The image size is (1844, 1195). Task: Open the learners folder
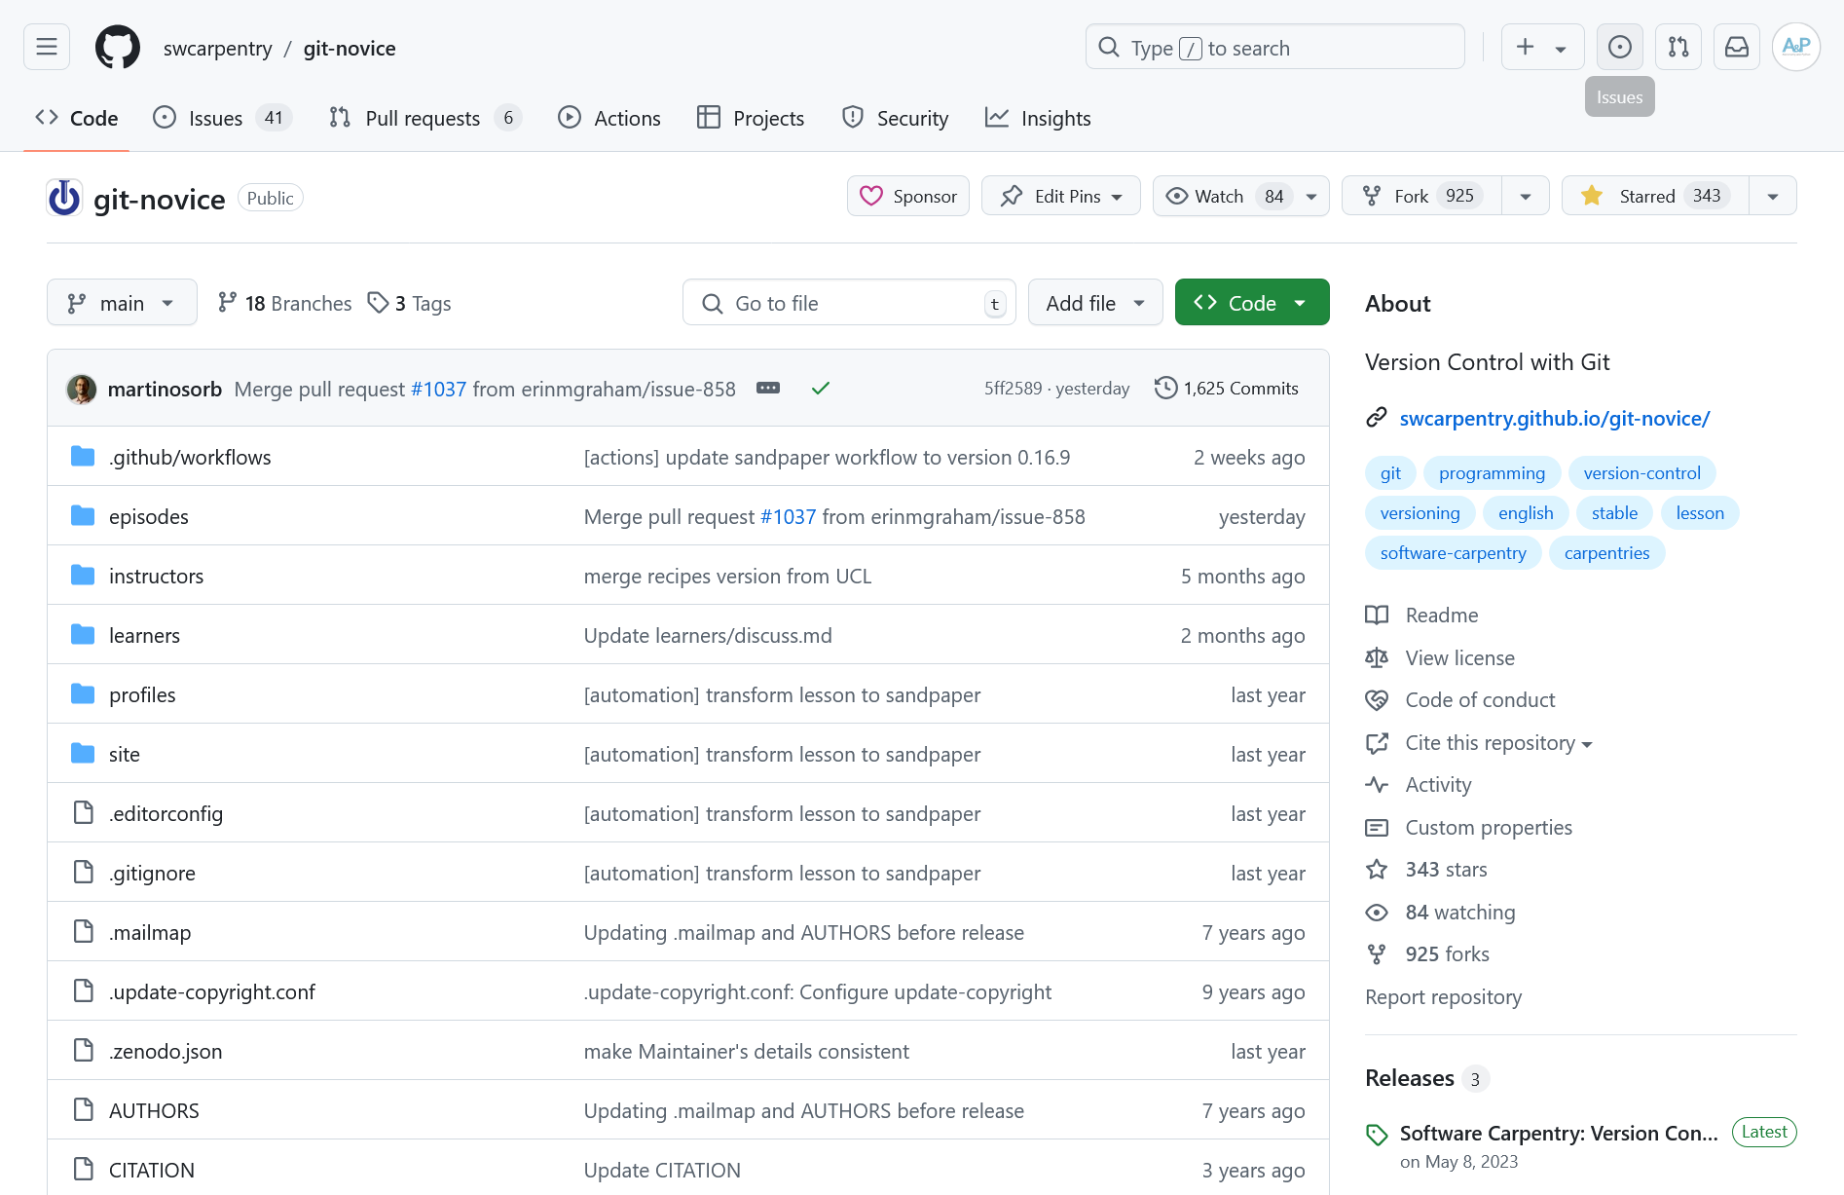click(144, 635)
